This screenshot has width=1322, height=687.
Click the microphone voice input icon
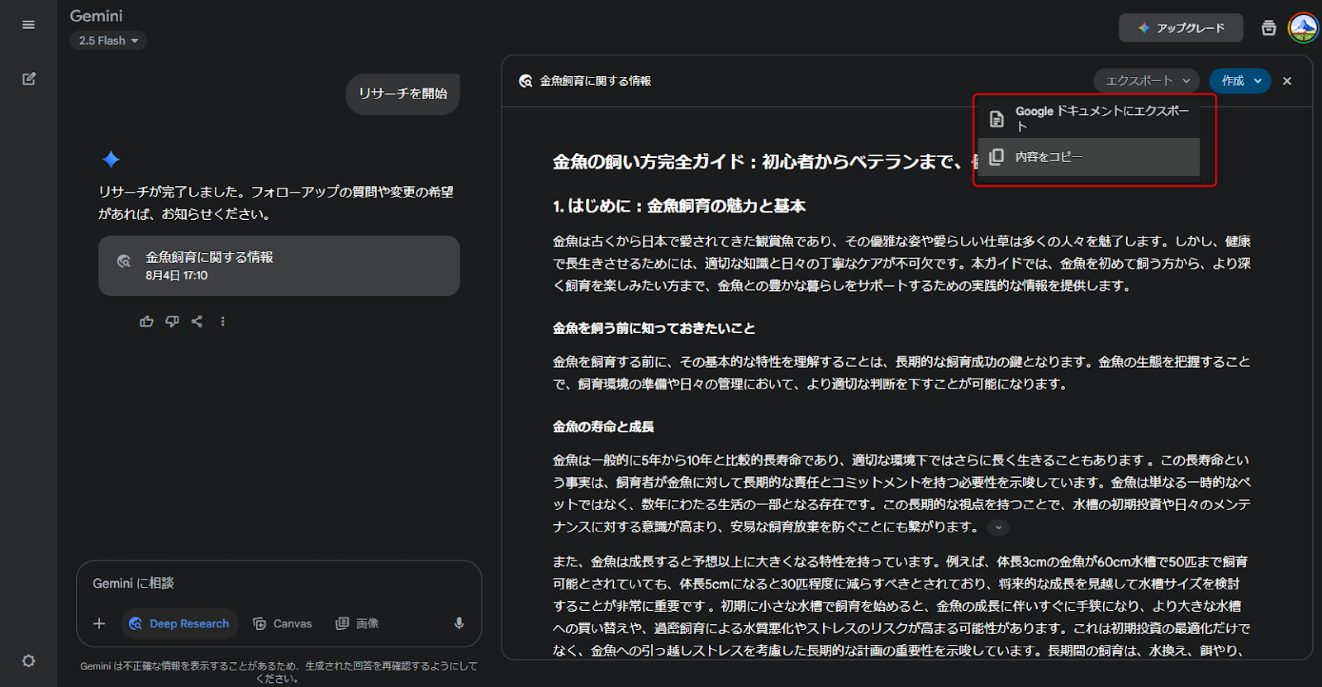point(459,623)
